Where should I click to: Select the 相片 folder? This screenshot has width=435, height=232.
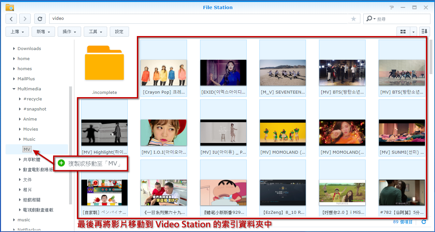pyautogui.click(x=27, y=190)
